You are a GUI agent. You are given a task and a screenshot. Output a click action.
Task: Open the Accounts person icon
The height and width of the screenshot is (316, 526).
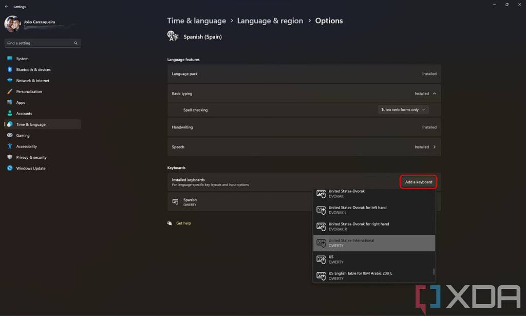[10, 114]
